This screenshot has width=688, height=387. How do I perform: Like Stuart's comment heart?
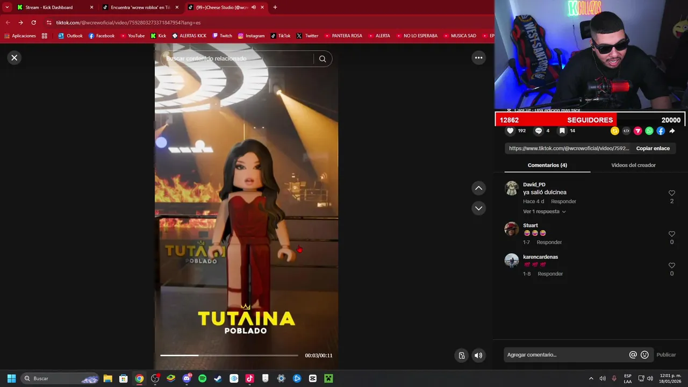coord(672,234)
